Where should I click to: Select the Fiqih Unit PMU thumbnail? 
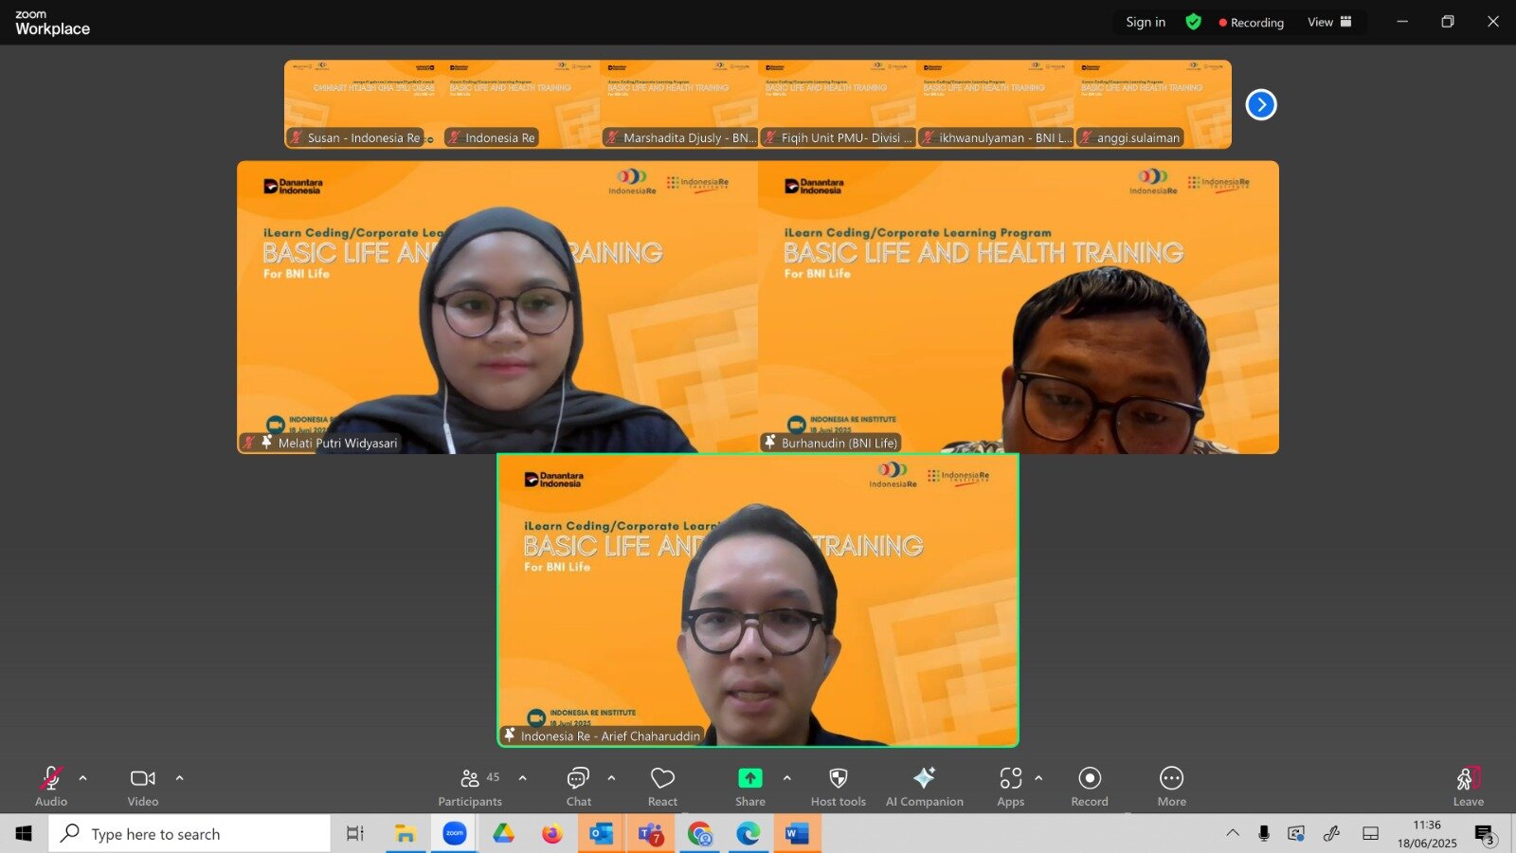pos(838,104)
